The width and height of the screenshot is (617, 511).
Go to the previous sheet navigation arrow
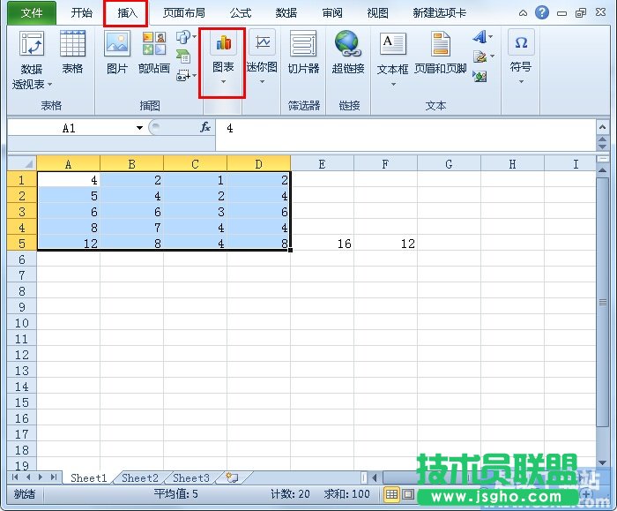(28, 477)
